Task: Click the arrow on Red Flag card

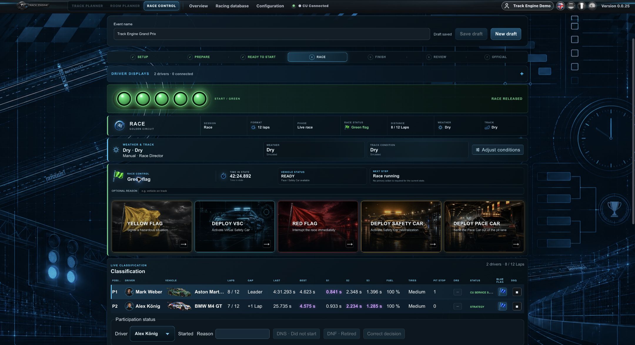Action: [350, 244]
